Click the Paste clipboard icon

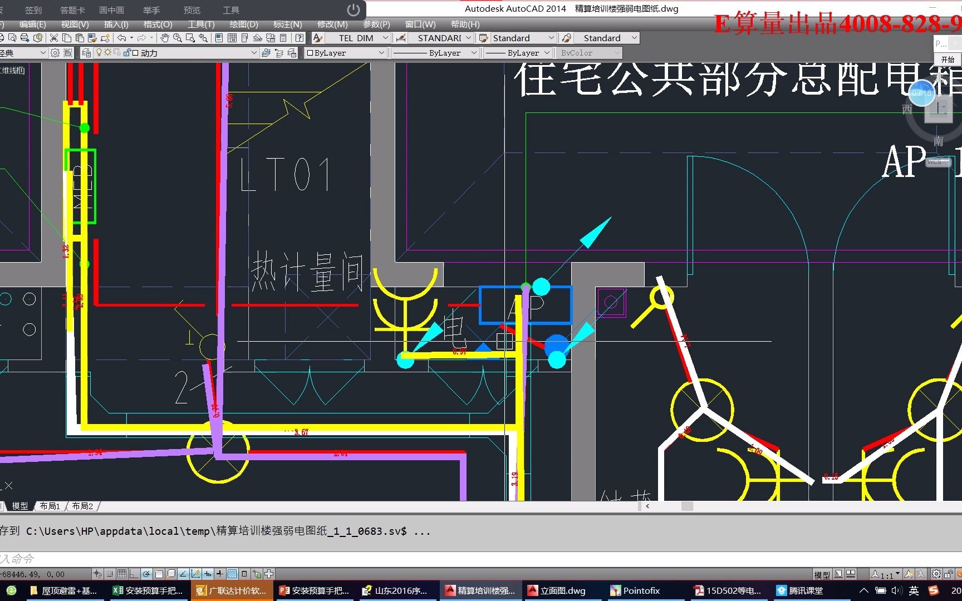coord(80,38)
